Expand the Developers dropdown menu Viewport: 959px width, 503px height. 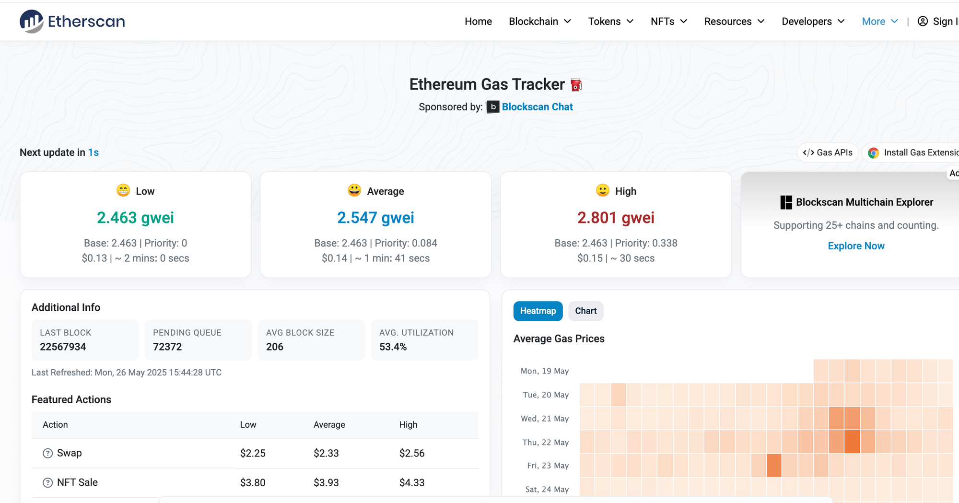[x=813, y=21]
